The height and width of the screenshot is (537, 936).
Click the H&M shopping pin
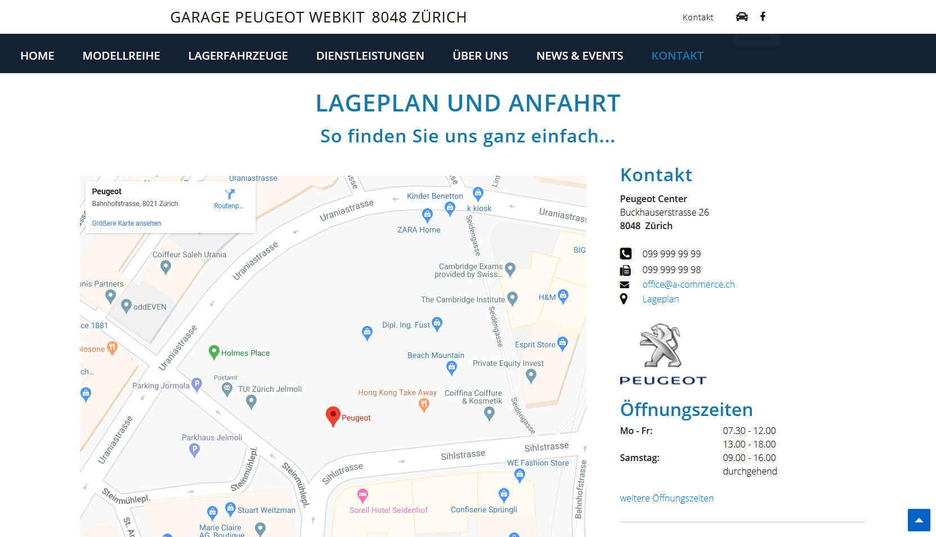pyautogui.click(x=563, y=296)
